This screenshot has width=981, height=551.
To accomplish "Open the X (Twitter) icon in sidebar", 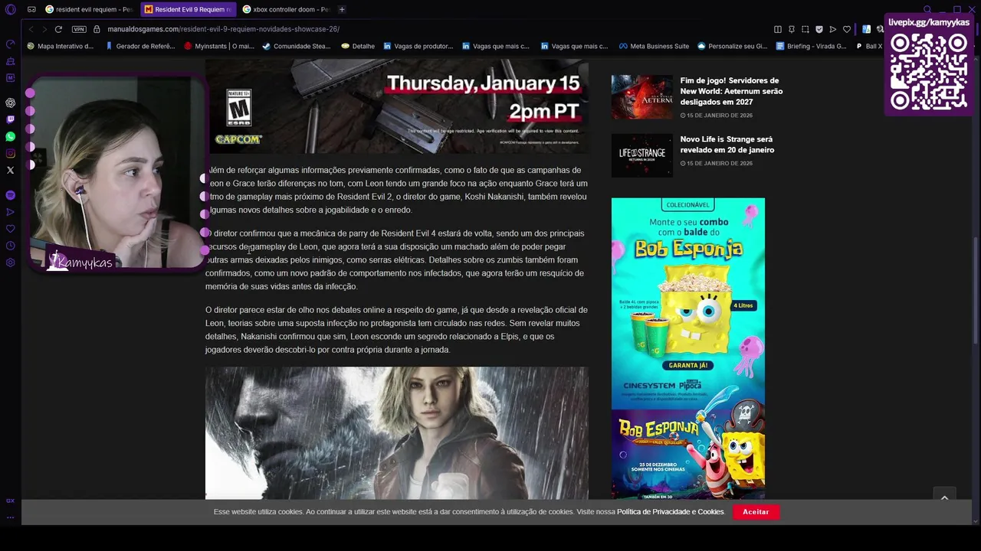I will point(10,170).
